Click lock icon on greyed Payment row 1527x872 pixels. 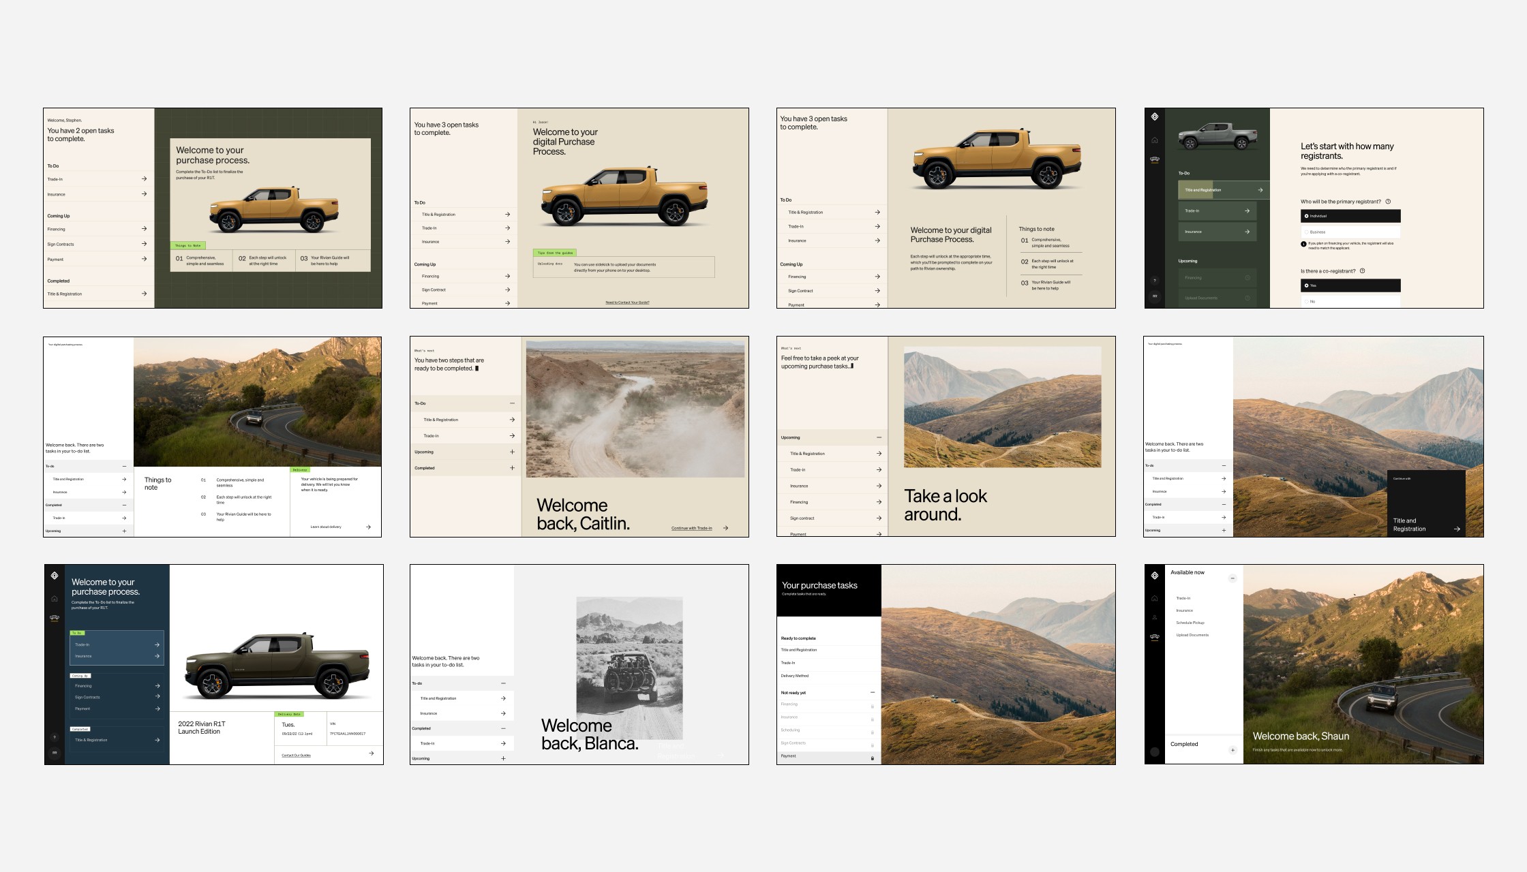click(x=872, y=758)
